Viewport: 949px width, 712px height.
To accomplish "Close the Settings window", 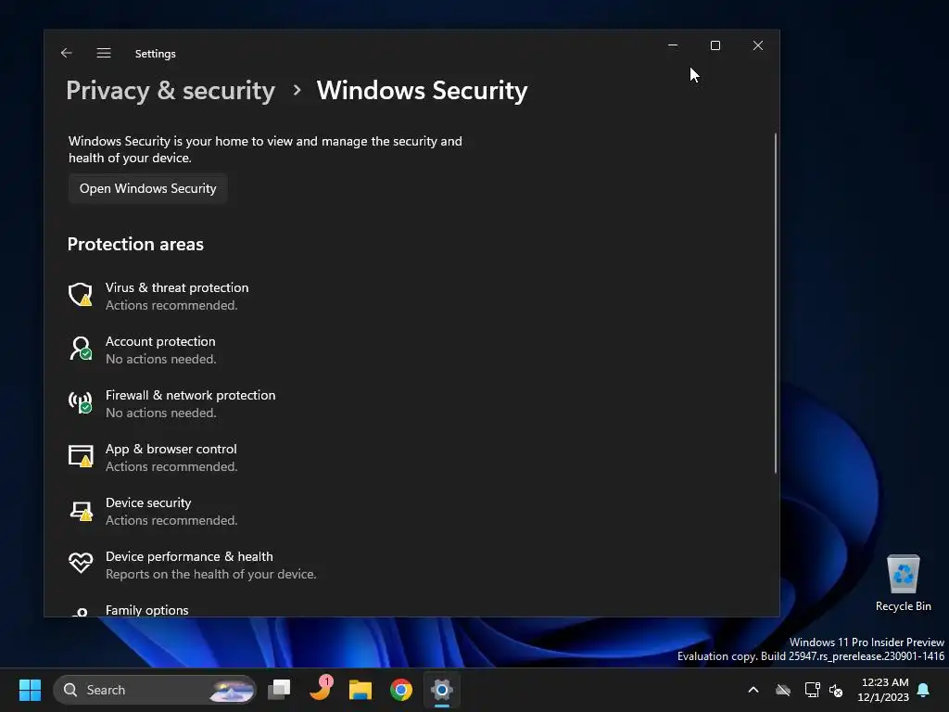I will (x=758, y=45).
